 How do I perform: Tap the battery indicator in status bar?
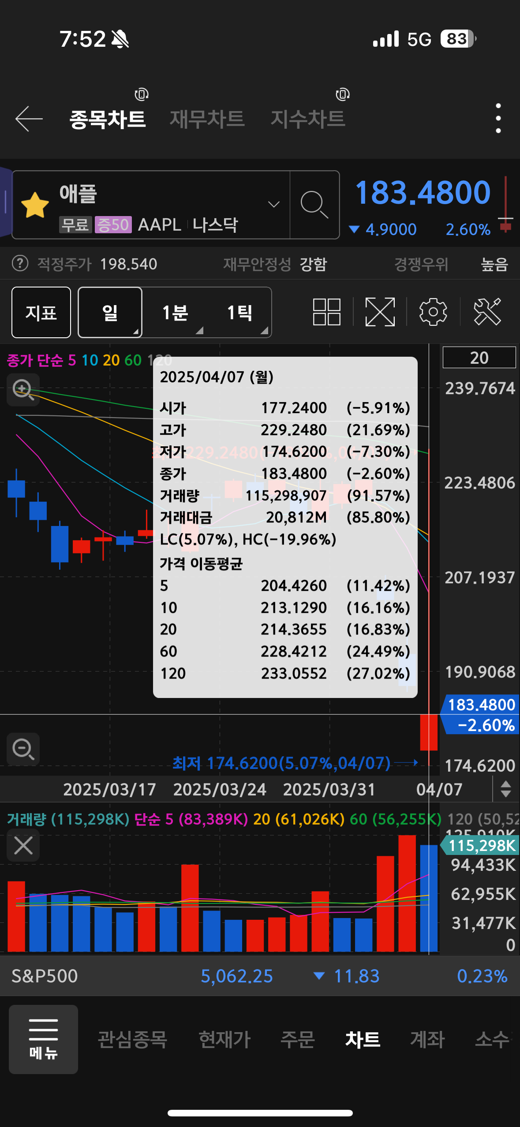tap(458, 39)
